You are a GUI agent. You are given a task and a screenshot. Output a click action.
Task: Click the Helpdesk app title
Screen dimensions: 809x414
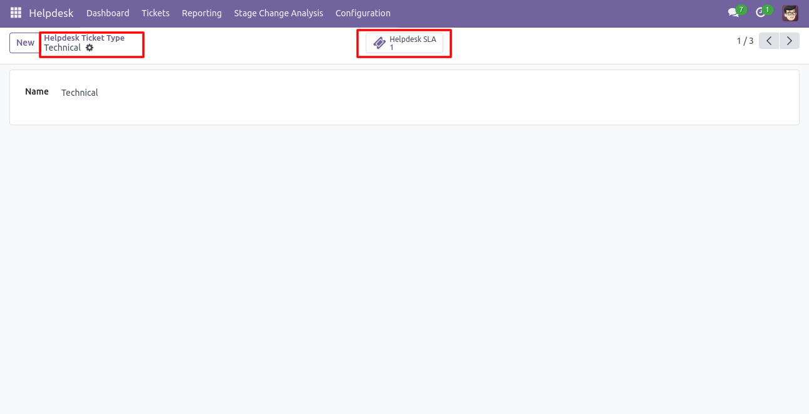tap(51, 13)
